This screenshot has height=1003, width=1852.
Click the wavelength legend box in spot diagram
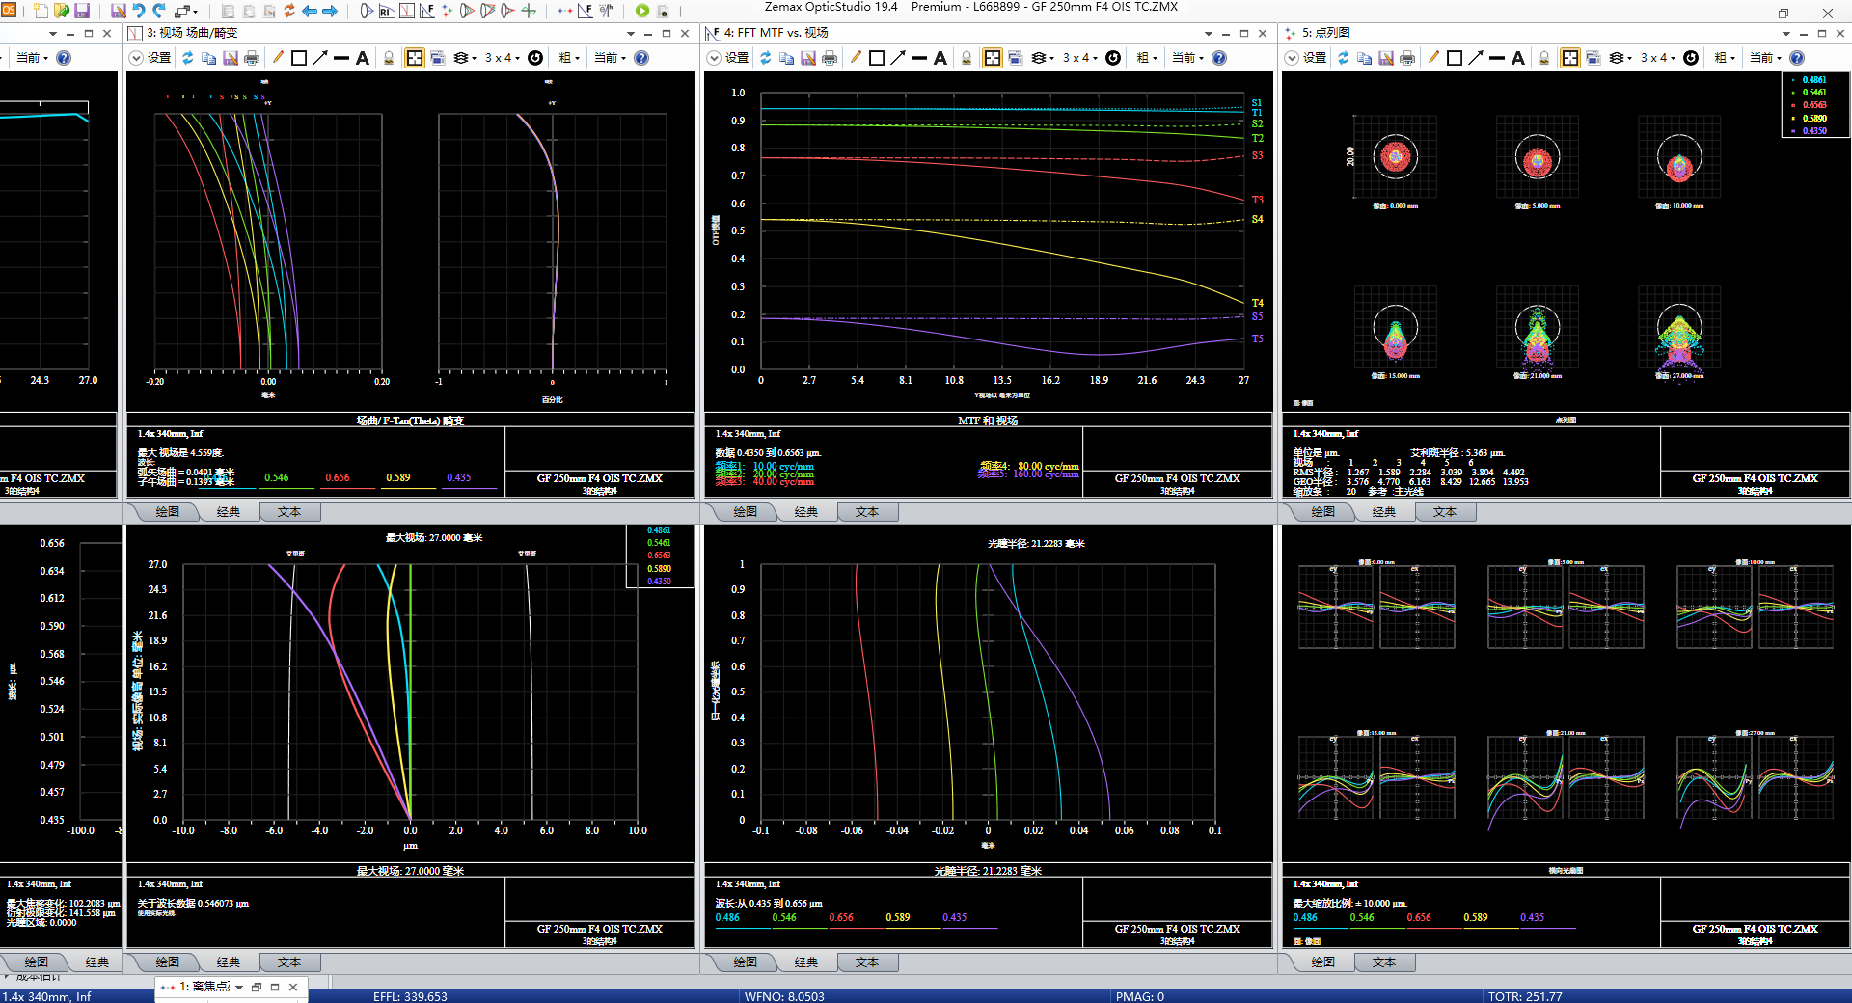pos(1814,104)
